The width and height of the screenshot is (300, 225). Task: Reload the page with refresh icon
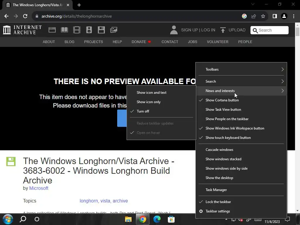[25, 16]
